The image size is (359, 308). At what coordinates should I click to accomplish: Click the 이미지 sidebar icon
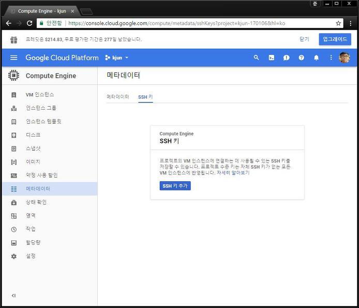coord(14,162)
